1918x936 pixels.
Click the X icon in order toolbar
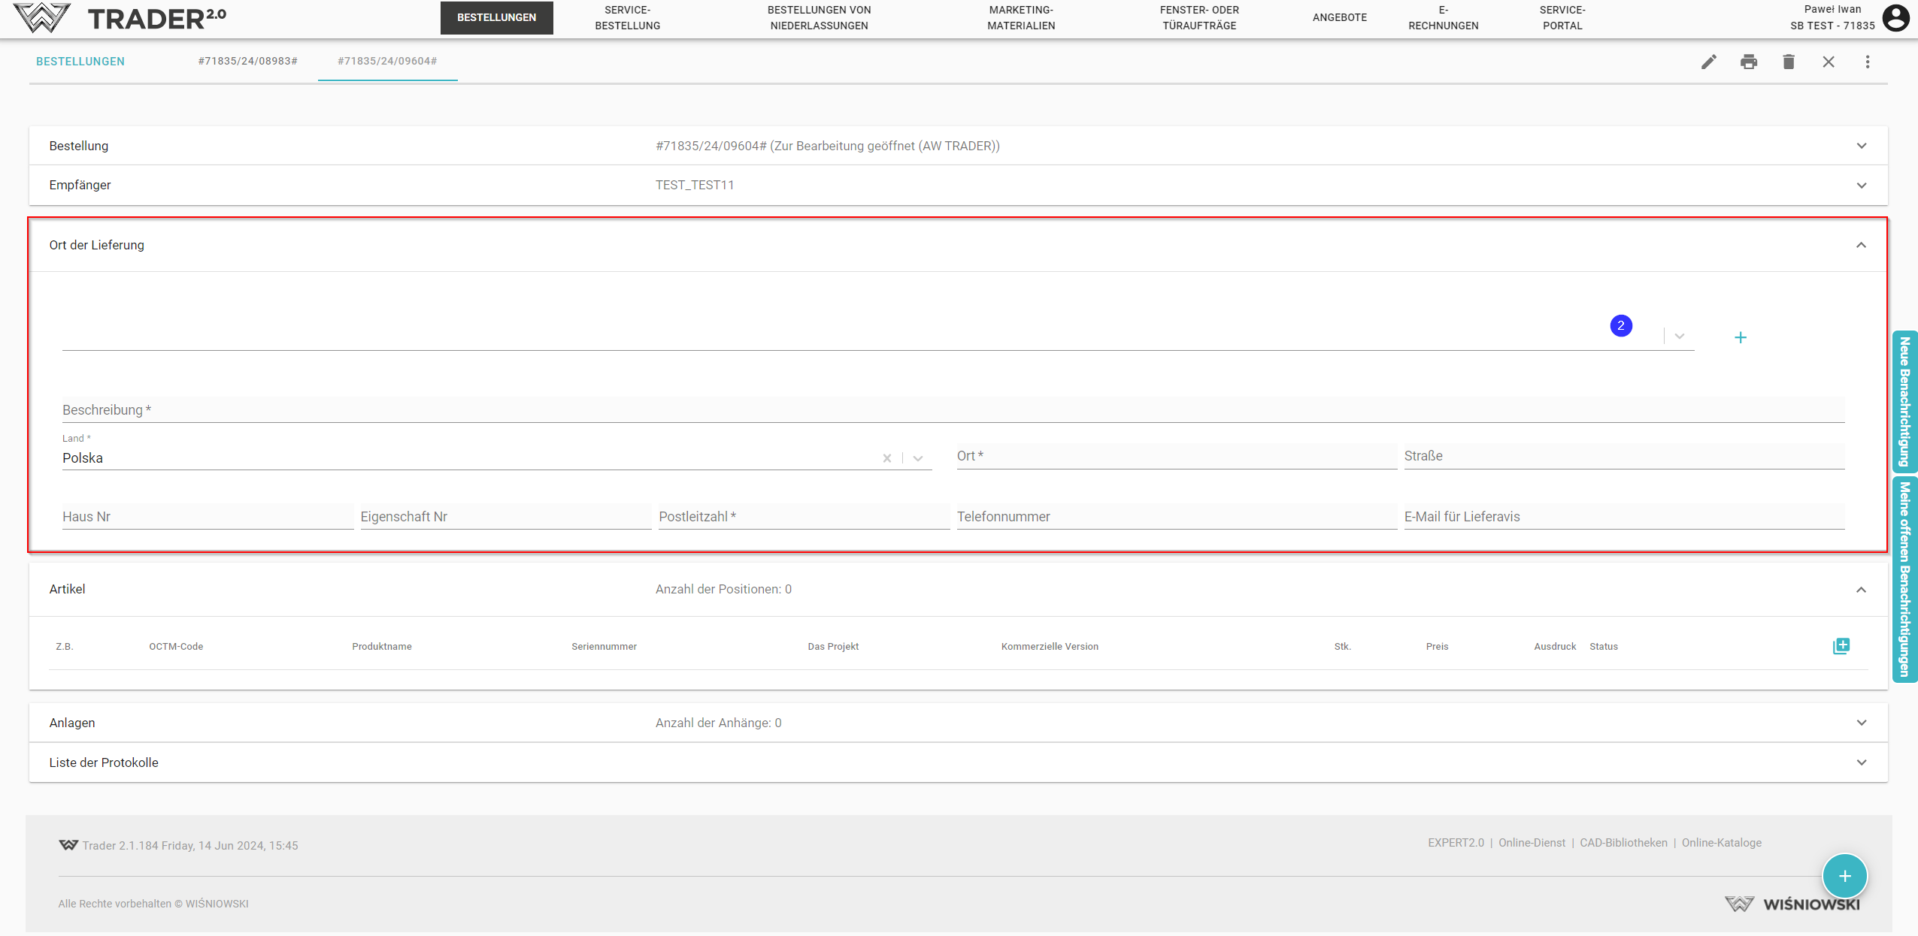[1828, 62]
